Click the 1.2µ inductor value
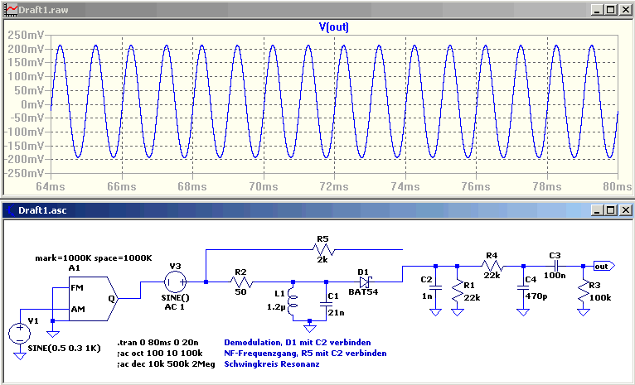 tap(276, 307)
